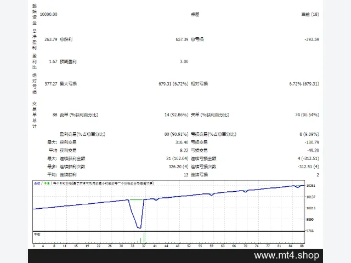
Task: Click the 连续获利次数 consecutive profit label
Action: [72, 167]
